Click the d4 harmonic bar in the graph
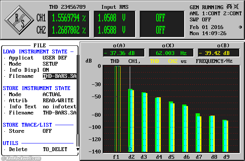This screenshot has width=245, height=161. [158, 124]
